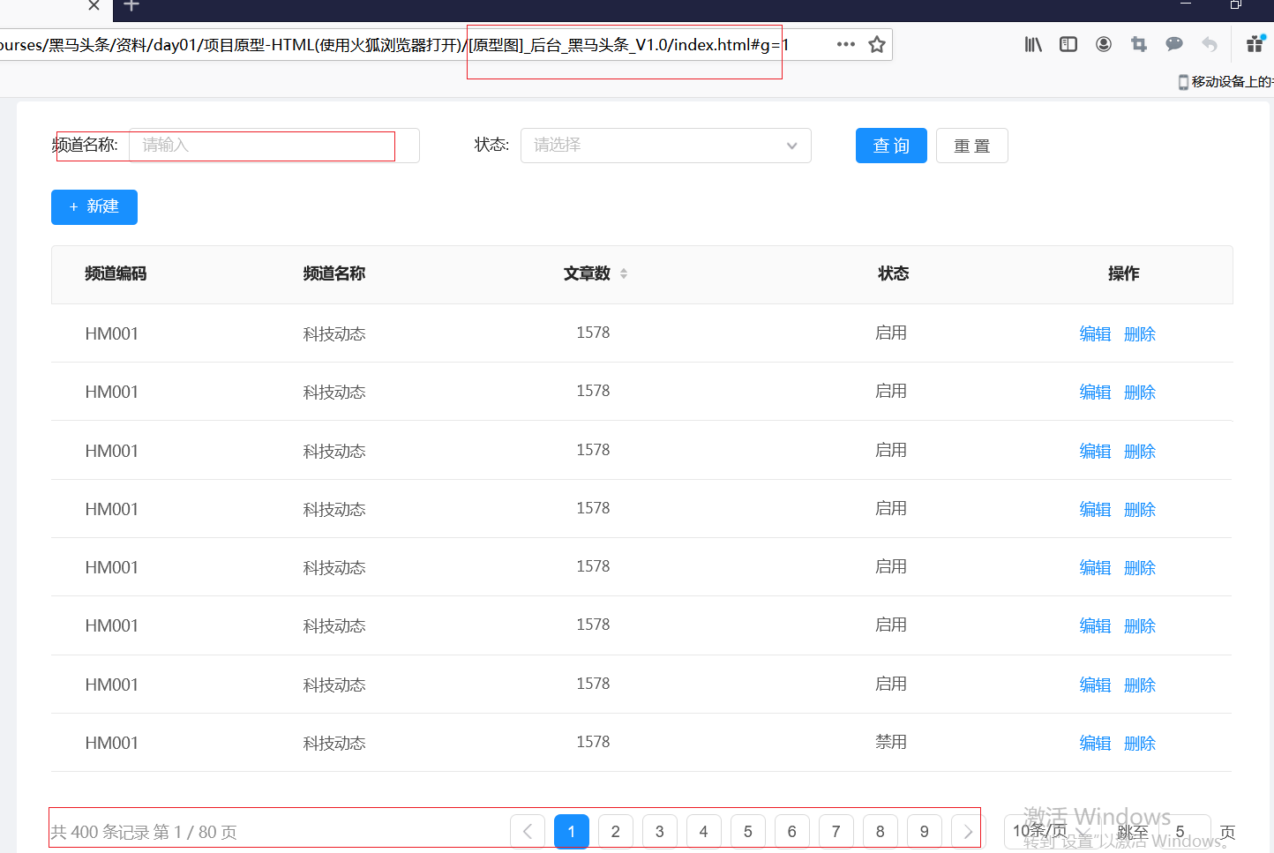Focus the 频道名称 input field
This screenshot has width=1274, height=853.
[274, 146]
